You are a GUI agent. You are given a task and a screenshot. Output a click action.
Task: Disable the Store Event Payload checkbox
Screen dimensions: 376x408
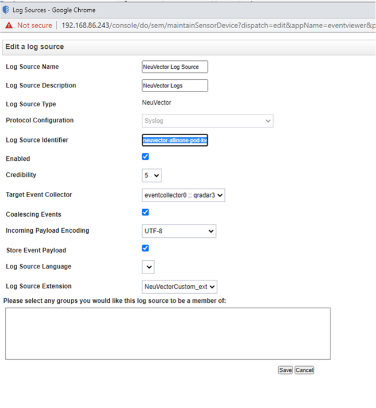(x=145, y=248)
